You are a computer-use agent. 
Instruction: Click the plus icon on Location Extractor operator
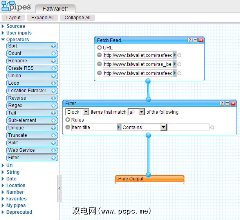(x=53, y=91)
